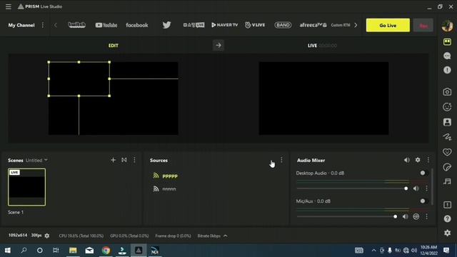Open the heart icon in sidebar
Viewport: 457px width, 257px height.
click(447, 152)
